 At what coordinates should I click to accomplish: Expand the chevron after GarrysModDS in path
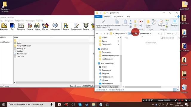127,34
